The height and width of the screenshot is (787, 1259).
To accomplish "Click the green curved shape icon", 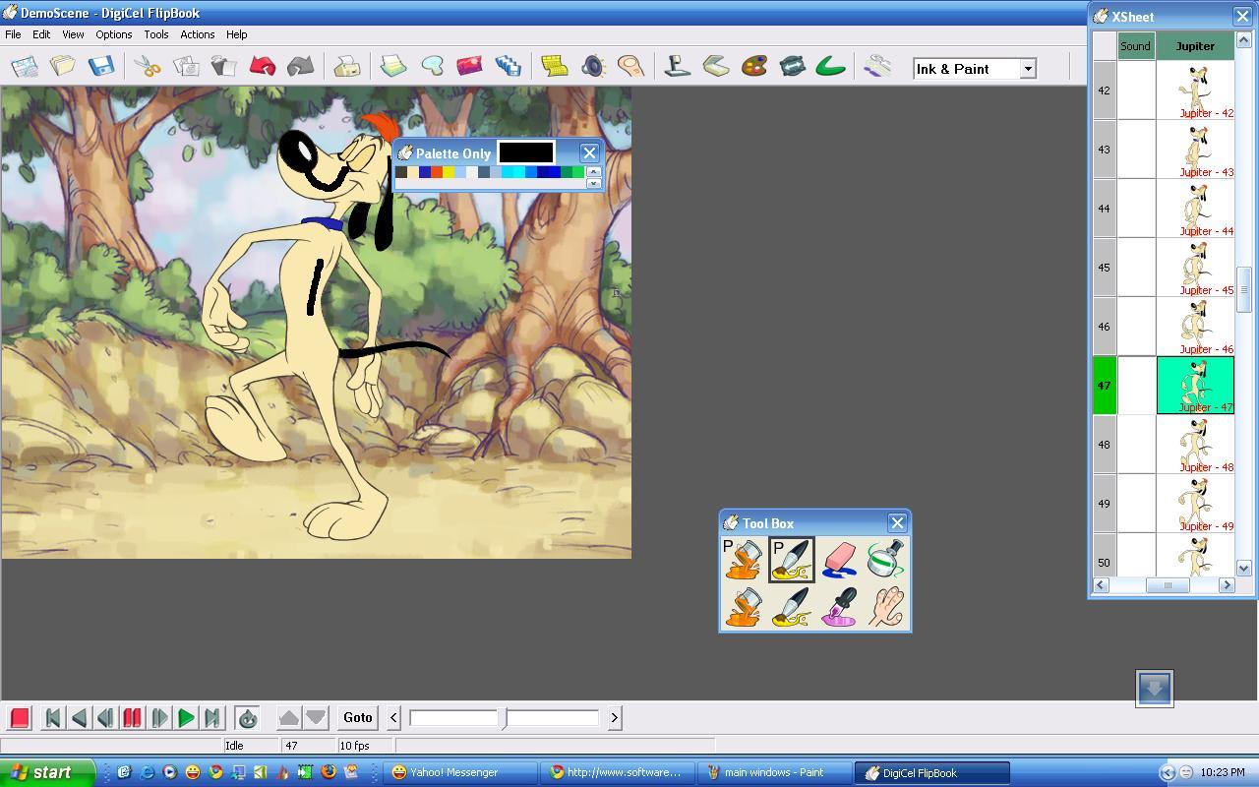I will pyautogui.click(x=831, y=66).
